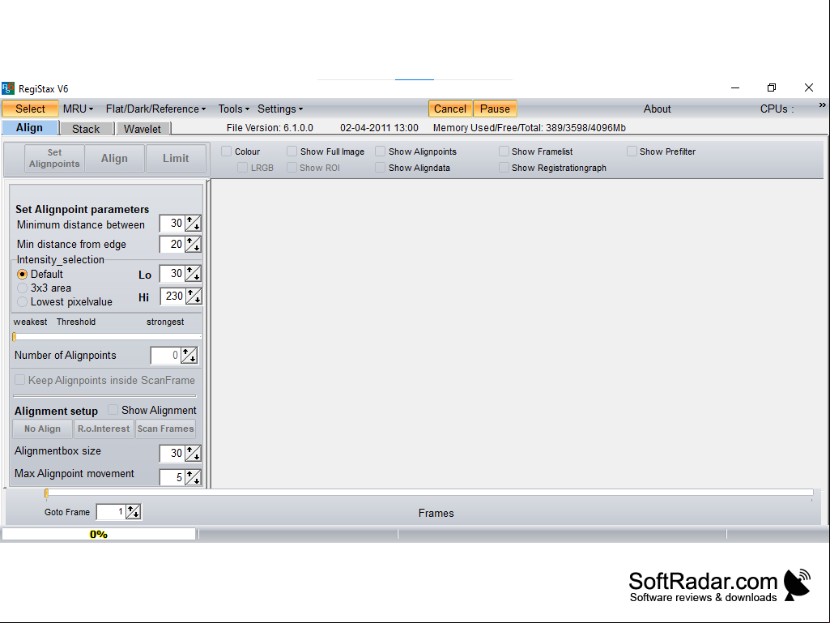The height and width of the screenshot is (623, 830).
Task: Check Keep Alignpoints inside ScanFrame
Action: pyautogui.click(x=19, y=380)
